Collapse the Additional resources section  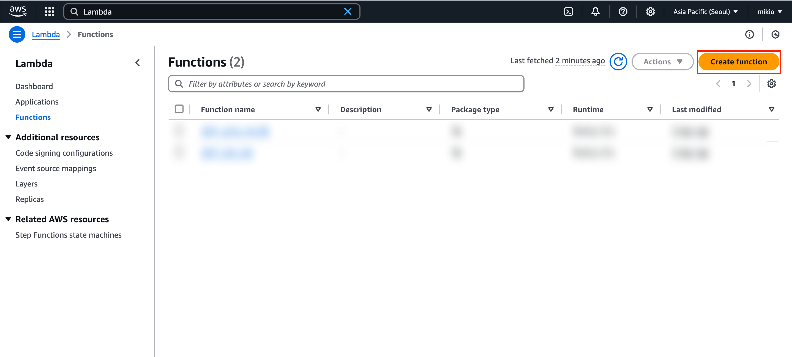click(x=8, y=137)
